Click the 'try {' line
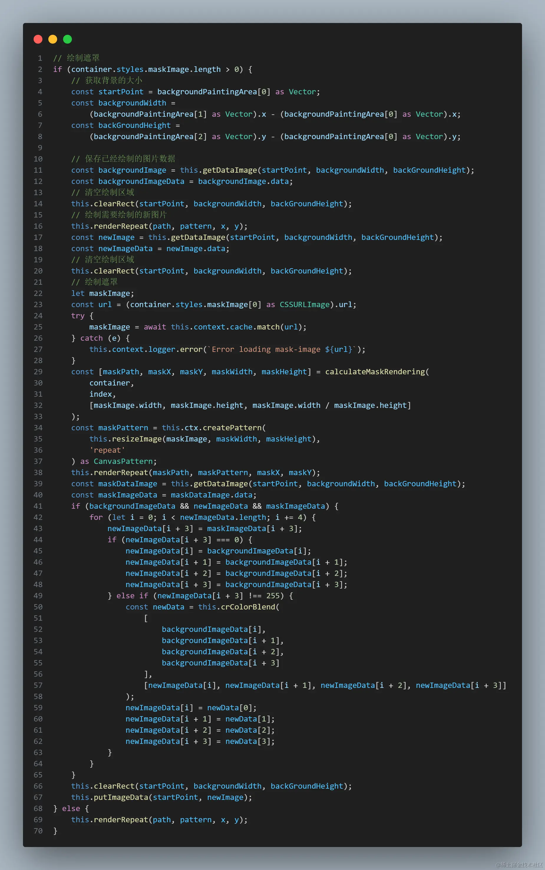Viewport: 545px width, 870px height. [82, 315]
